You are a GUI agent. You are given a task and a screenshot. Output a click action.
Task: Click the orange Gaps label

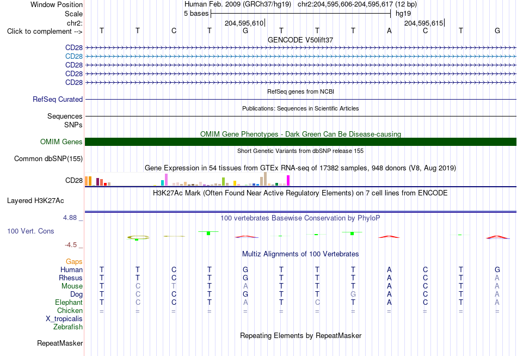click(74, 262)
